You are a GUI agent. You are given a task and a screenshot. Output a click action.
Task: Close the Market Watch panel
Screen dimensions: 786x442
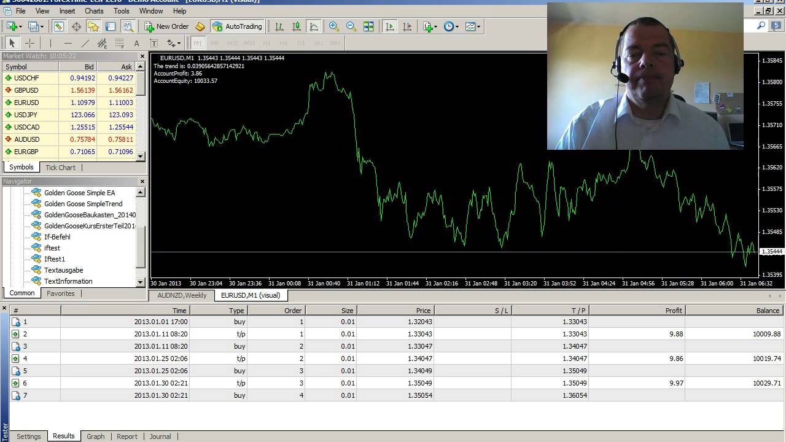(142, 56)
